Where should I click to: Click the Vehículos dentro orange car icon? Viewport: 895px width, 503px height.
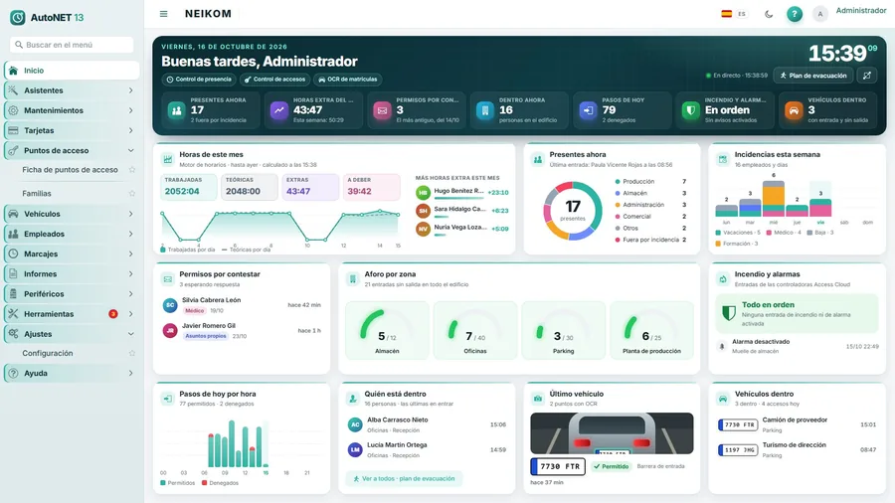(794, 110)
